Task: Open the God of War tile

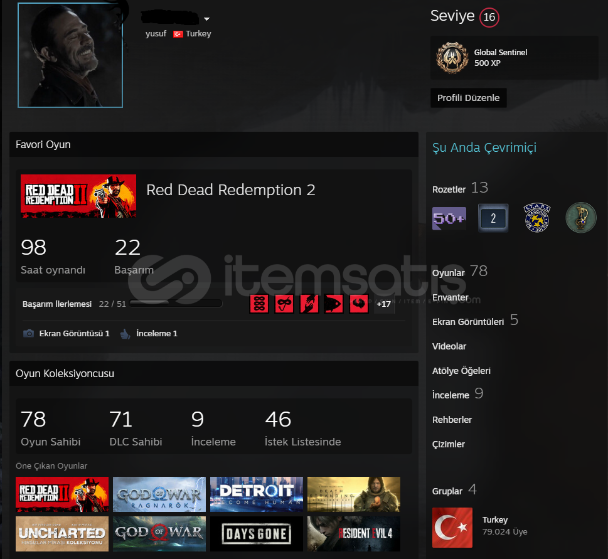Action: point(159,534)
